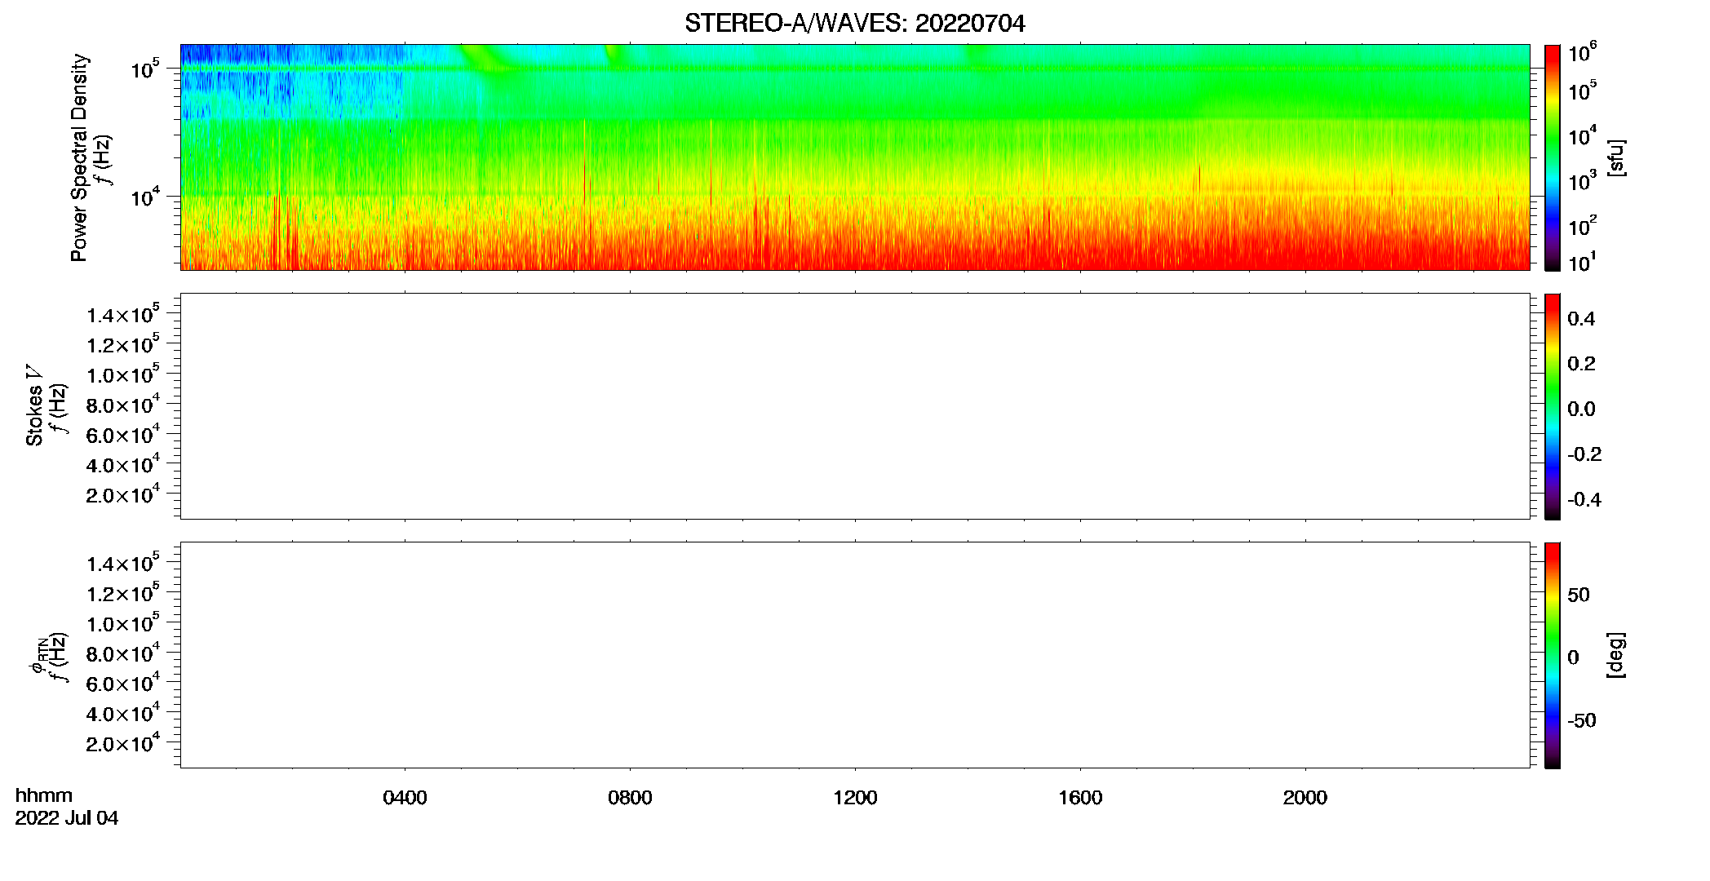This screenshot has width=1710, height=881.
Task: Click the 10^1 label on sfu color bar
Action: (1582, 263)
